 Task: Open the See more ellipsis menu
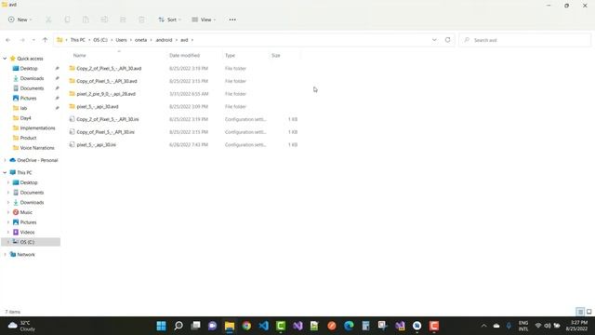click(232, 20)
